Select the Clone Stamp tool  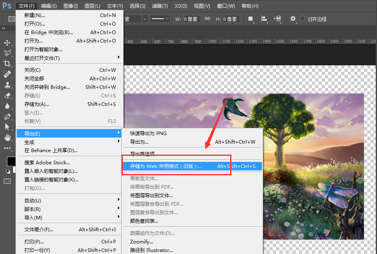click(8, 85)
